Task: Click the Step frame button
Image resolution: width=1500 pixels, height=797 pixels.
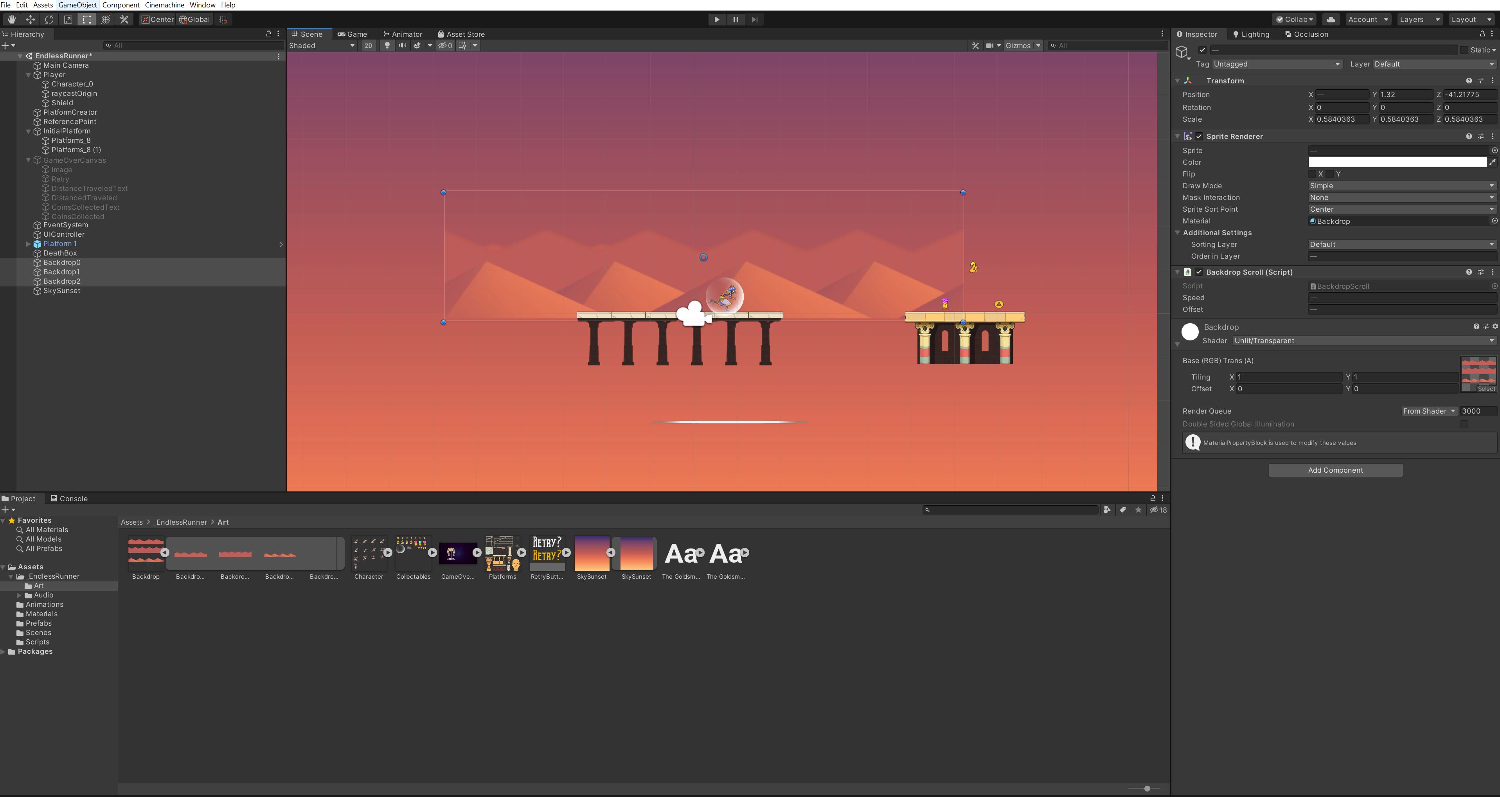Action: click(x=754, y=19)
